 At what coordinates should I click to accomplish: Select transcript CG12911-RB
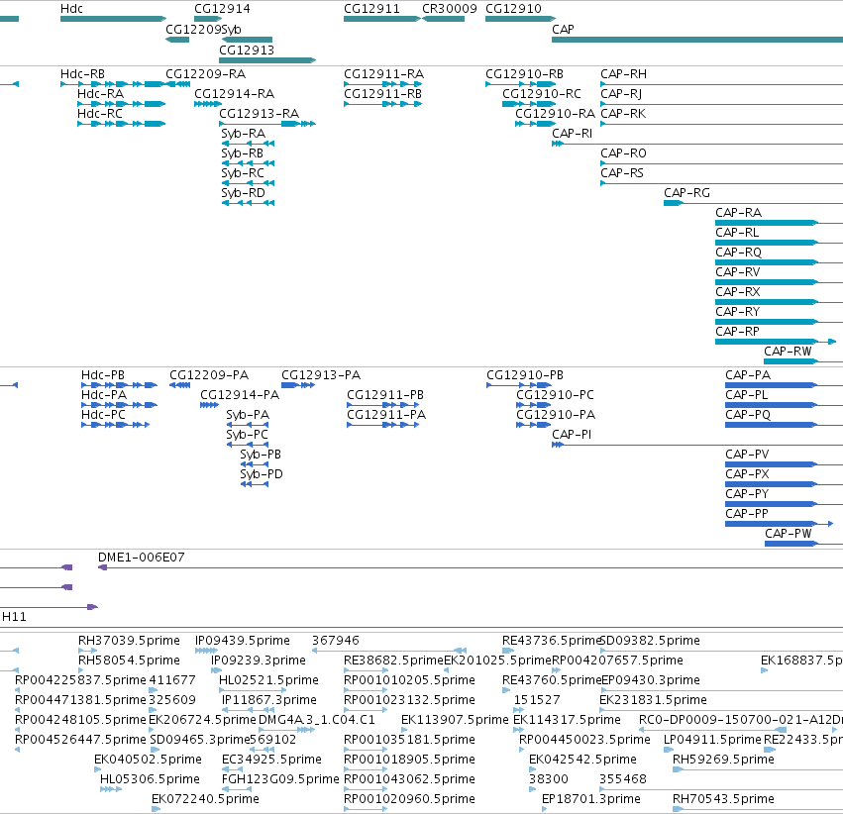[x=382, y=104]
